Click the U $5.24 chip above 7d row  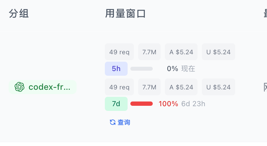pos(218,87)
